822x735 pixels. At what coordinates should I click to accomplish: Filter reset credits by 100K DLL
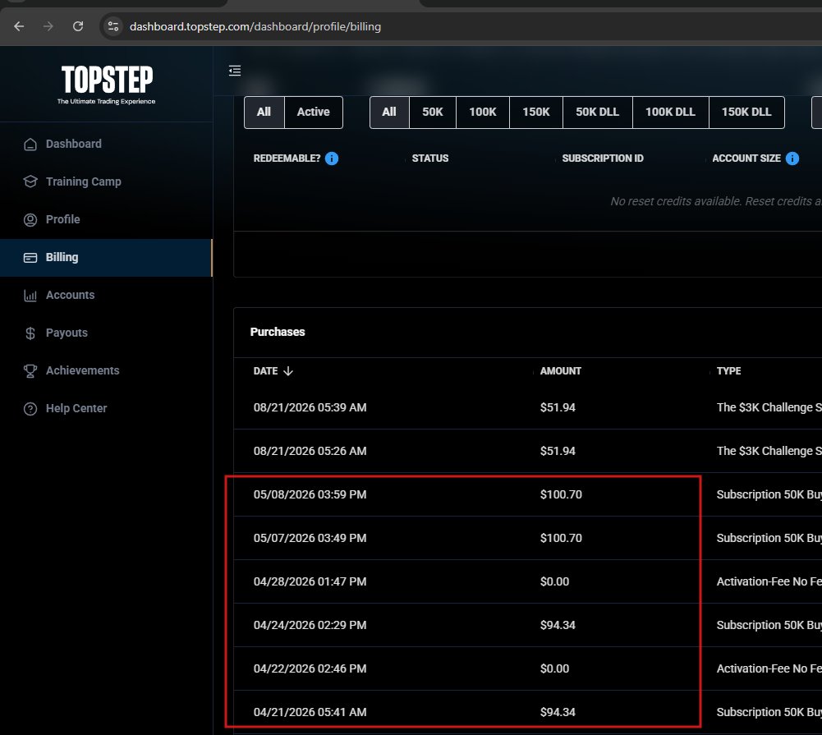[x=671, y=113]
